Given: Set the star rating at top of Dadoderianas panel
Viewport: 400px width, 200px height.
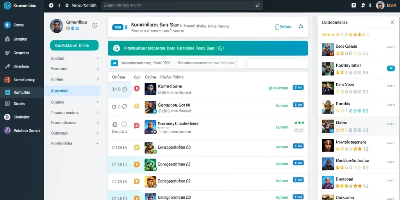Looking at the screenshot, I should click(346, 34).
